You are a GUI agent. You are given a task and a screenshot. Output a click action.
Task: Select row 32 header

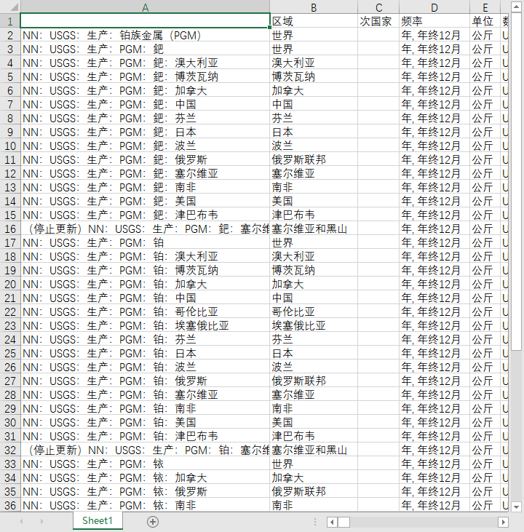click(10, 450)
